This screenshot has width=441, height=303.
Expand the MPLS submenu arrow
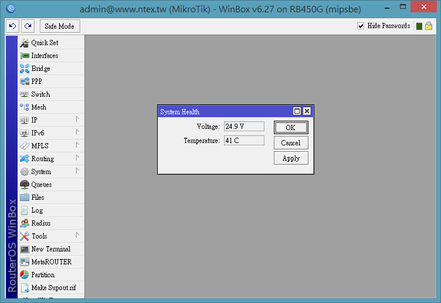click(x=77, y=145)
